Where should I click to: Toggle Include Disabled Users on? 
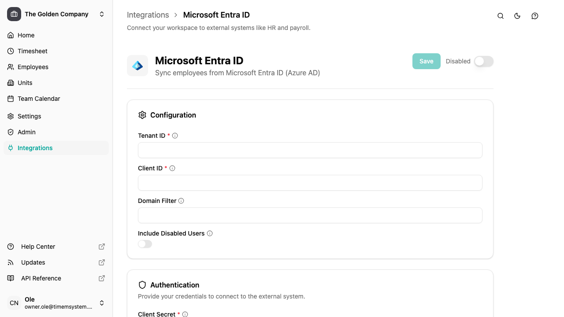(x=145, y=244)
